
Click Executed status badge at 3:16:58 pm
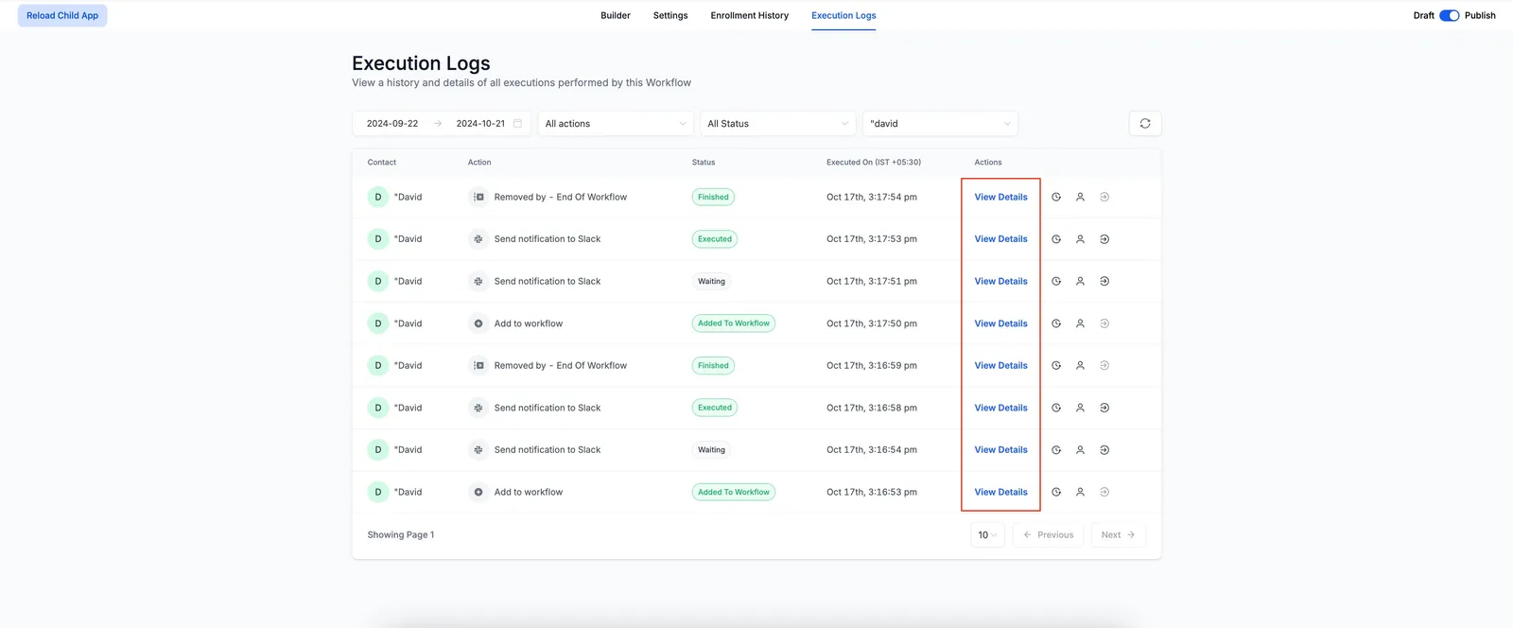click(x=715, y=408)
